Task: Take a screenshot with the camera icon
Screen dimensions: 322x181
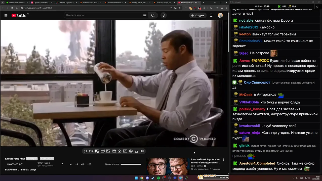Action: point(131,151)
